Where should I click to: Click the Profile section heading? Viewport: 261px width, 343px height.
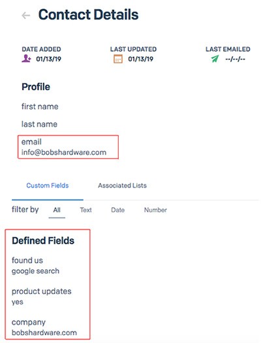36,87
